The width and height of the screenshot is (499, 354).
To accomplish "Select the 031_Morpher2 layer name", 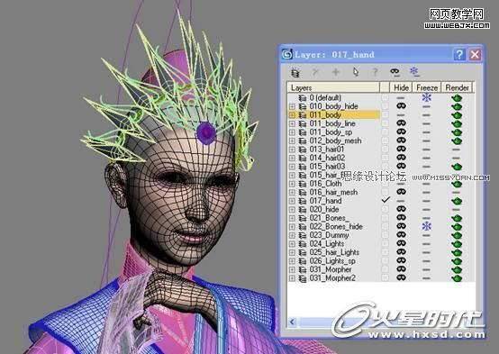I will pos(332,278).
